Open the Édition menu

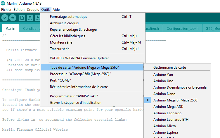click(x=19, y=10)
